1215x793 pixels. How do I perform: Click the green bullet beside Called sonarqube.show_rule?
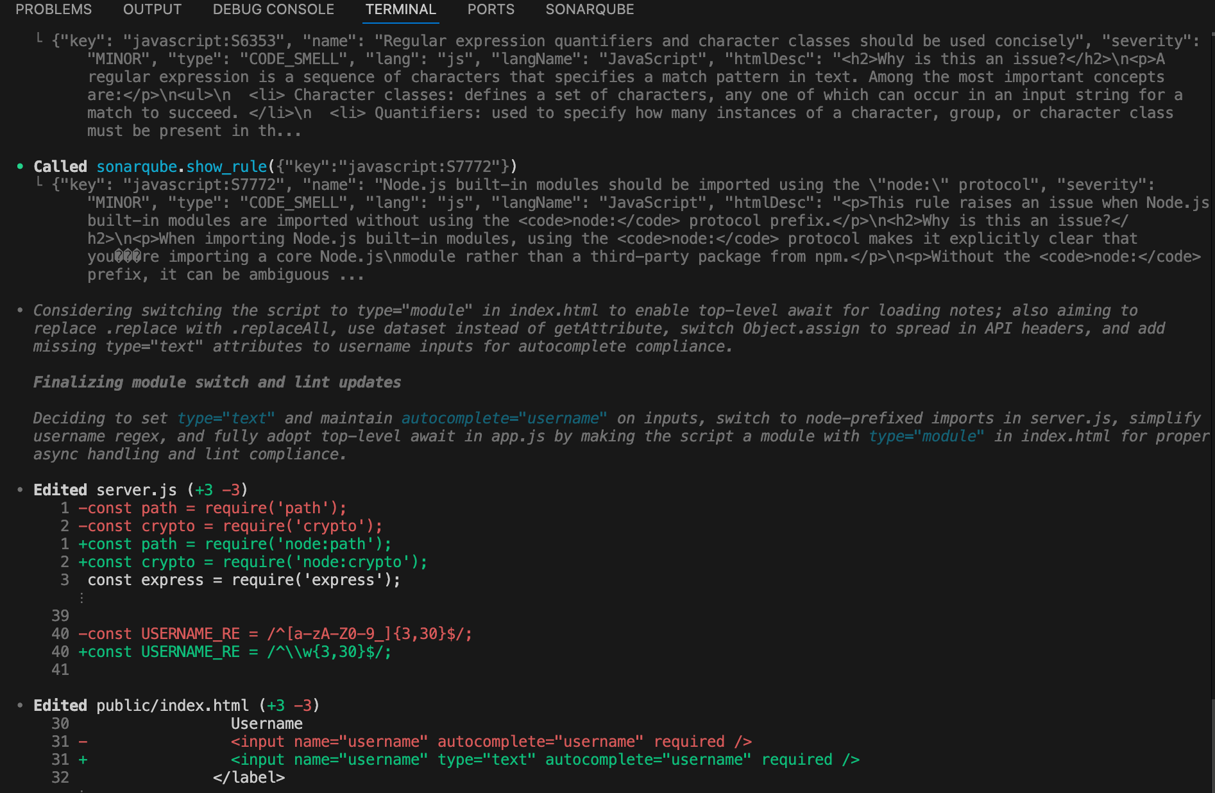(21, 167)
